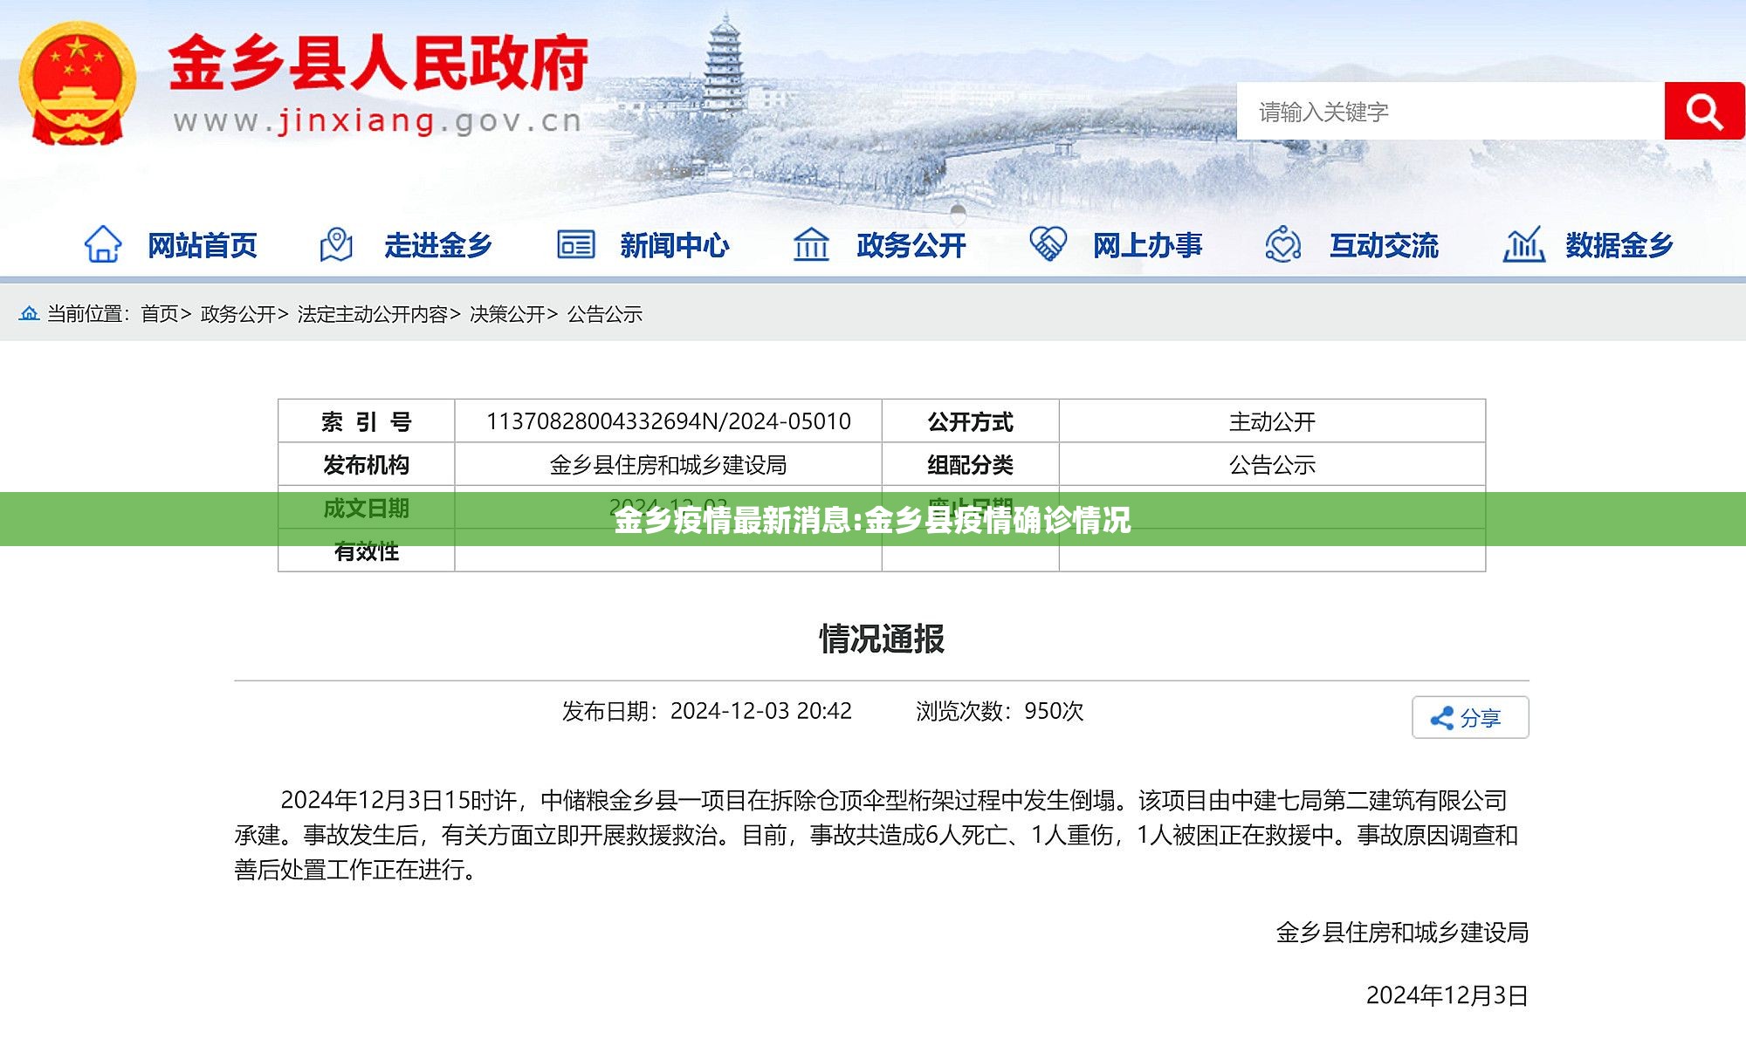This screenshot has width=1746, height=1039.
Task: Click the 索引号 table header cell
Action: point(367,421)
